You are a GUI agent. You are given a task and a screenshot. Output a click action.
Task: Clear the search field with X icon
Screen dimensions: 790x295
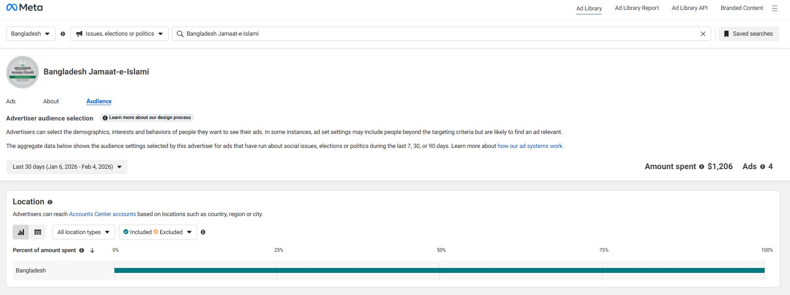click(x=703, y=34)
